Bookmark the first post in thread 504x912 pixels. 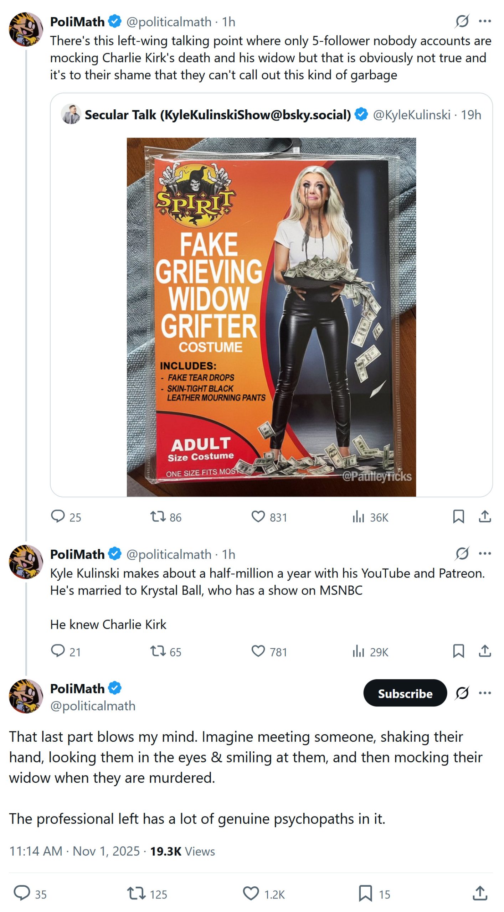[458, 516]
